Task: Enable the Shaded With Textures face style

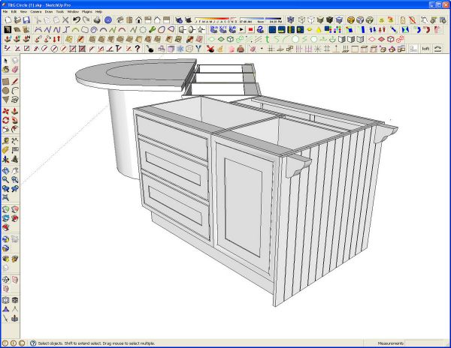Action: 330,19
